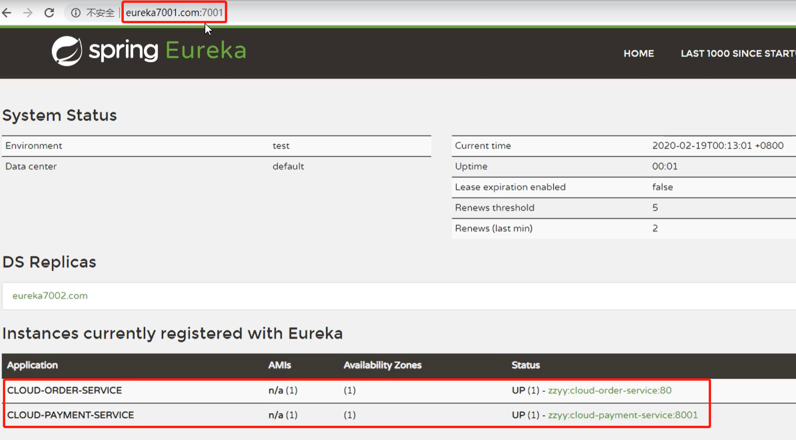The width and height of the screenshot is (796, 440).
Task: Select n/a (1) in CLOUD-PAYMENT-SERVICE row
Action: pos(283,415)
